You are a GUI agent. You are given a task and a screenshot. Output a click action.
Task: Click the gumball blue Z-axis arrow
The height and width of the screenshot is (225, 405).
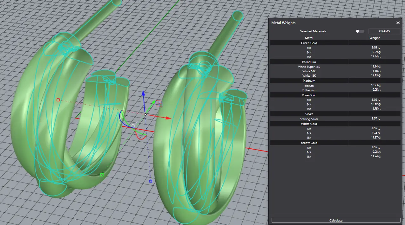tap(144, 93)
